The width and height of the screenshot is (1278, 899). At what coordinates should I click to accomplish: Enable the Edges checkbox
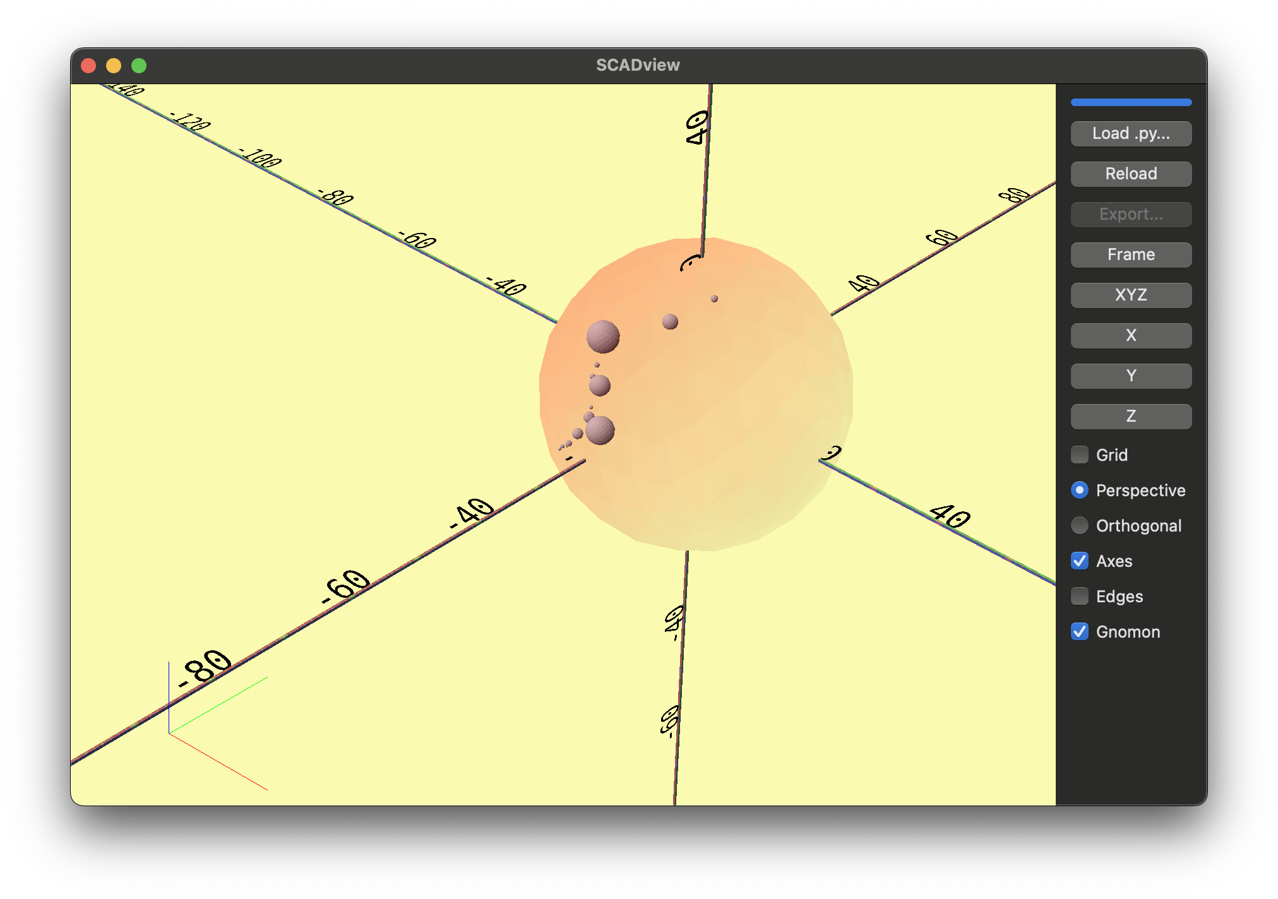point(1079,596)
